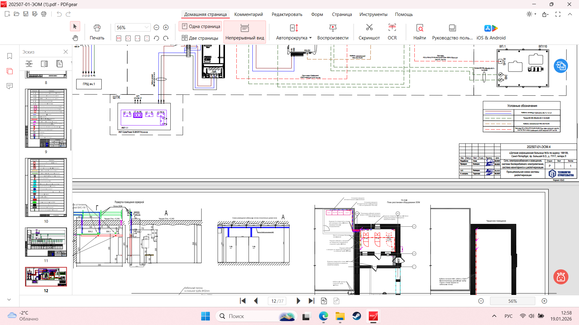Expand theme brightness dropdown
This screenshot has width=579, height=325.
(x=535, y=14)
